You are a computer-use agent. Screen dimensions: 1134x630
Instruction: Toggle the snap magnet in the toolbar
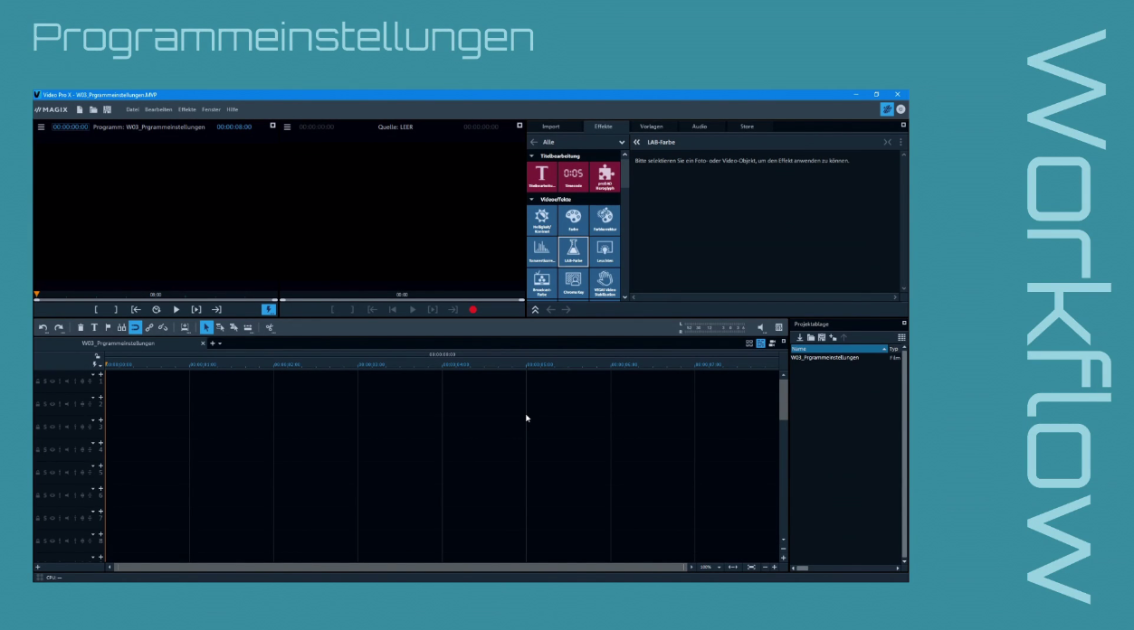pos(135,327)
